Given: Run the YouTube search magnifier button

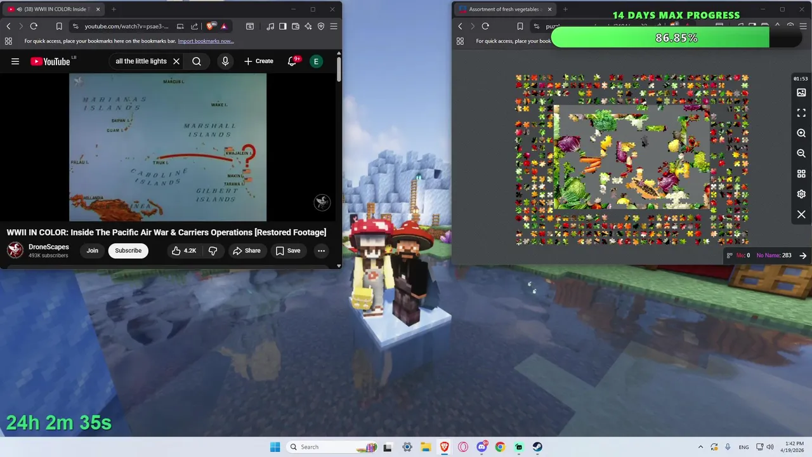Looking at the screenshot, I should point(197,62).
